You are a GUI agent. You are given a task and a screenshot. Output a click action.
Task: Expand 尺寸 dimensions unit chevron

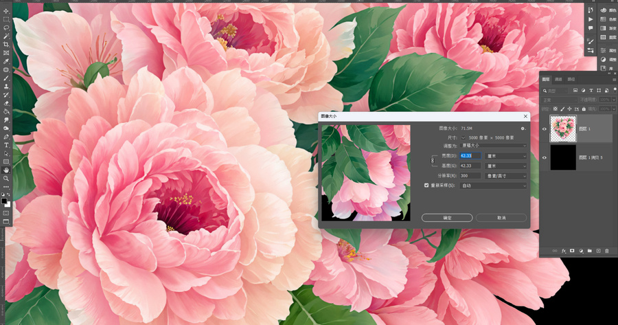pos(463,137)
